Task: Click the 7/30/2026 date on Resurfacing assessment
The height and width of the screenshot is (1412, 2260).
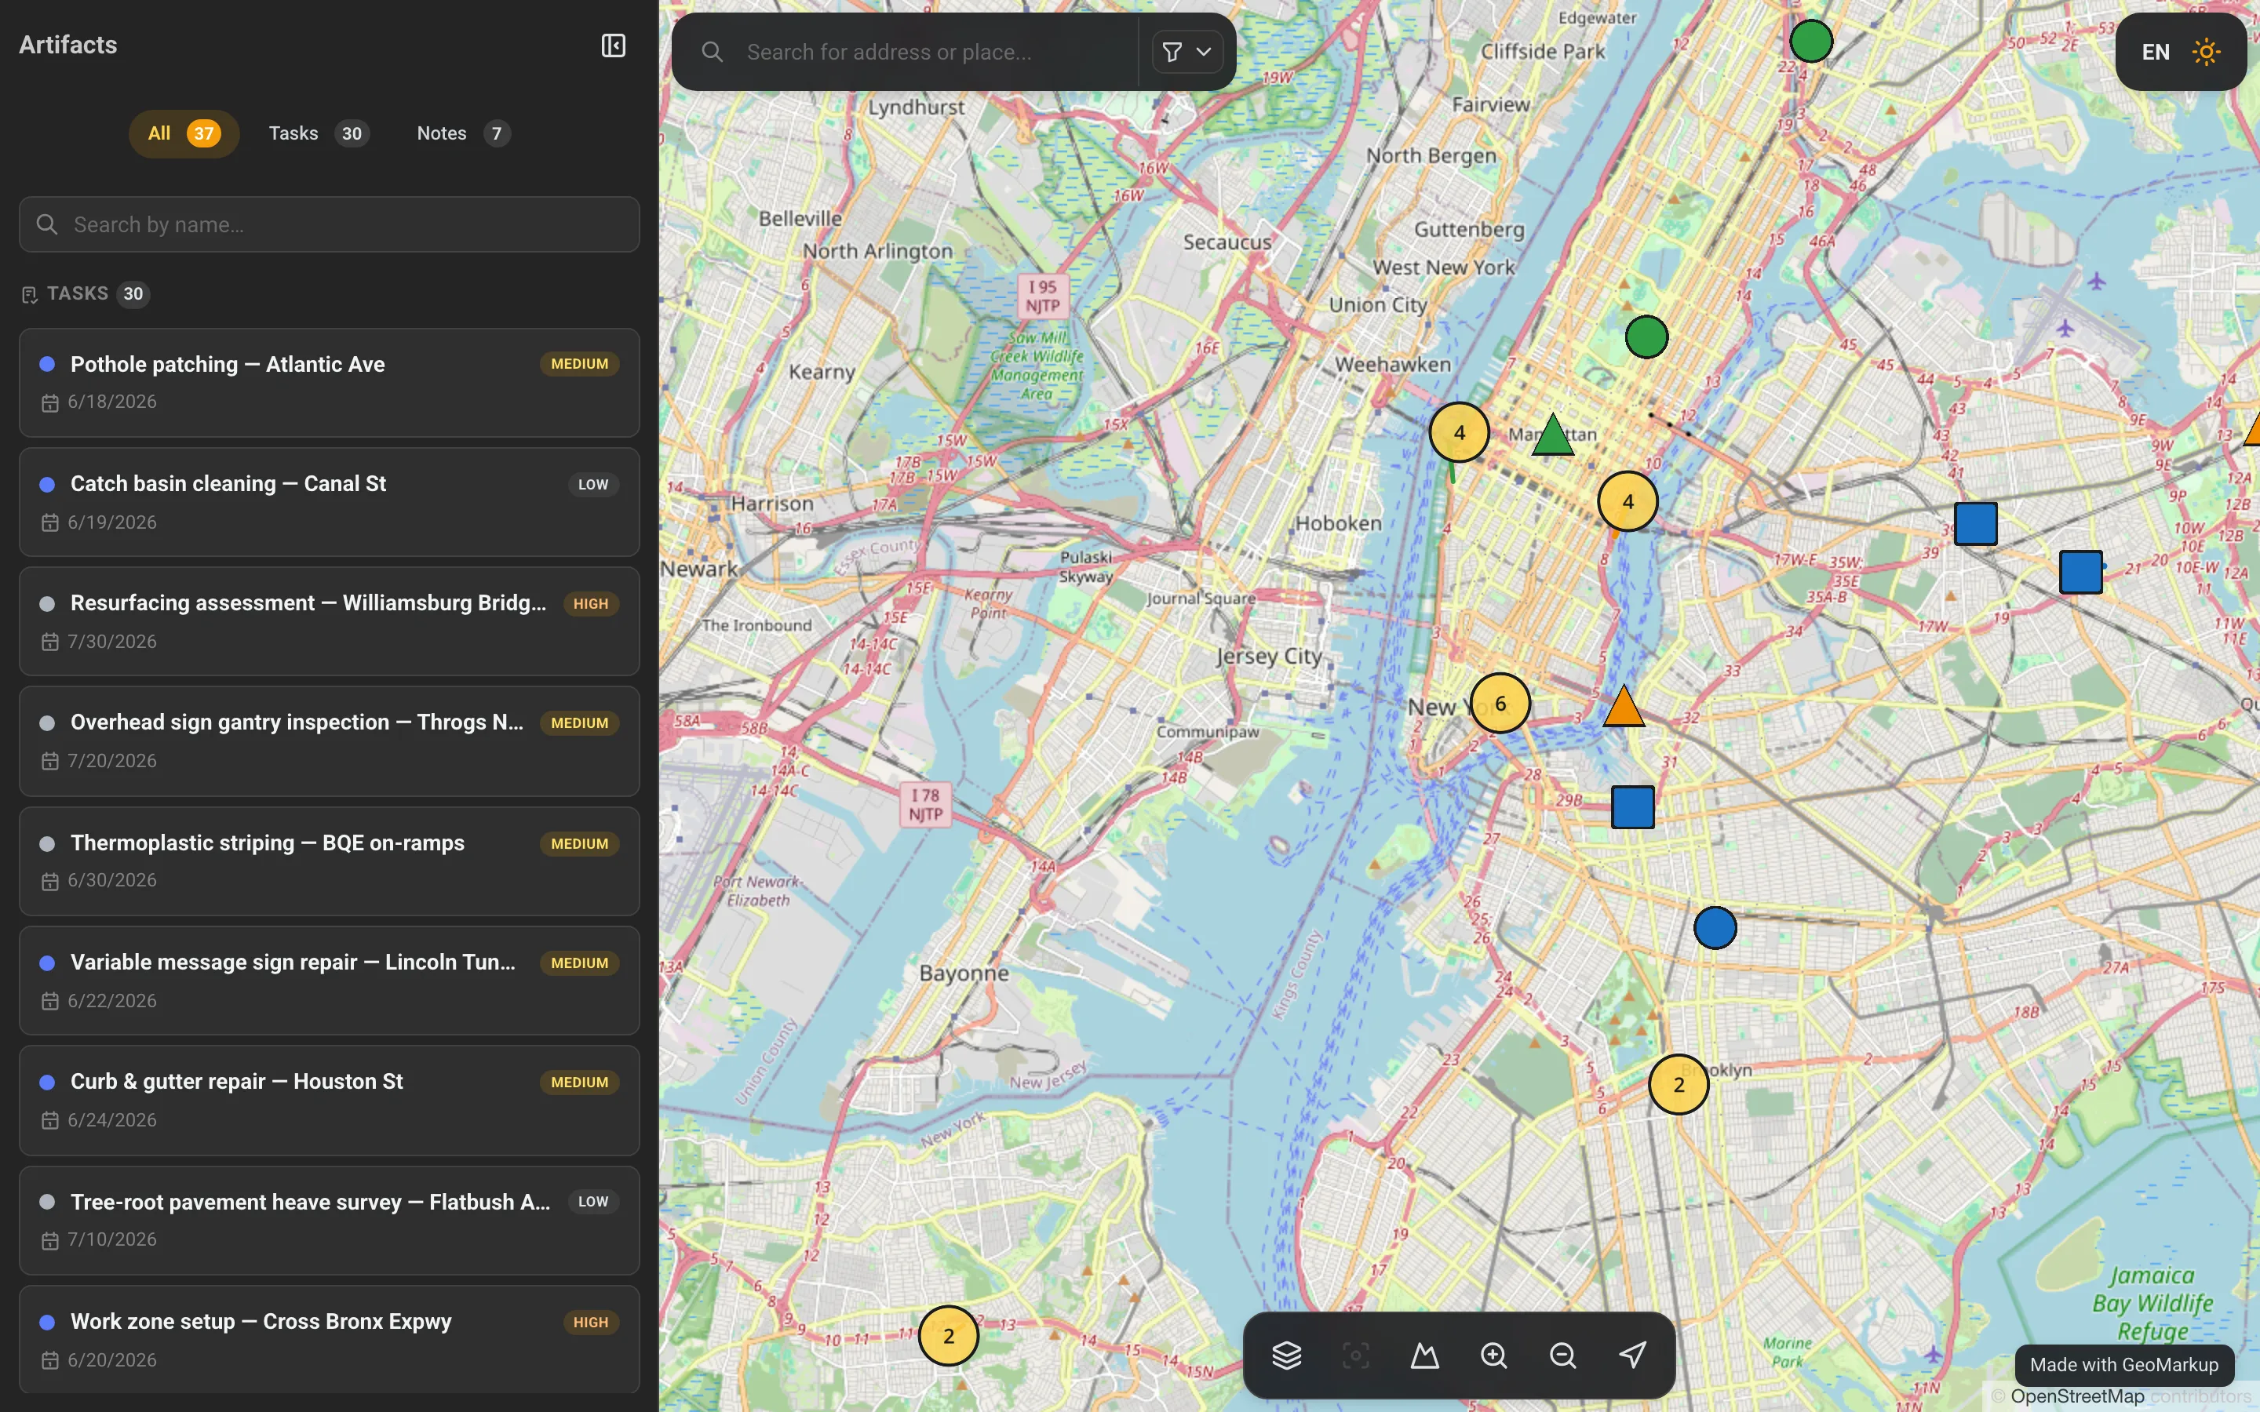Action: (x=112, y=642)
